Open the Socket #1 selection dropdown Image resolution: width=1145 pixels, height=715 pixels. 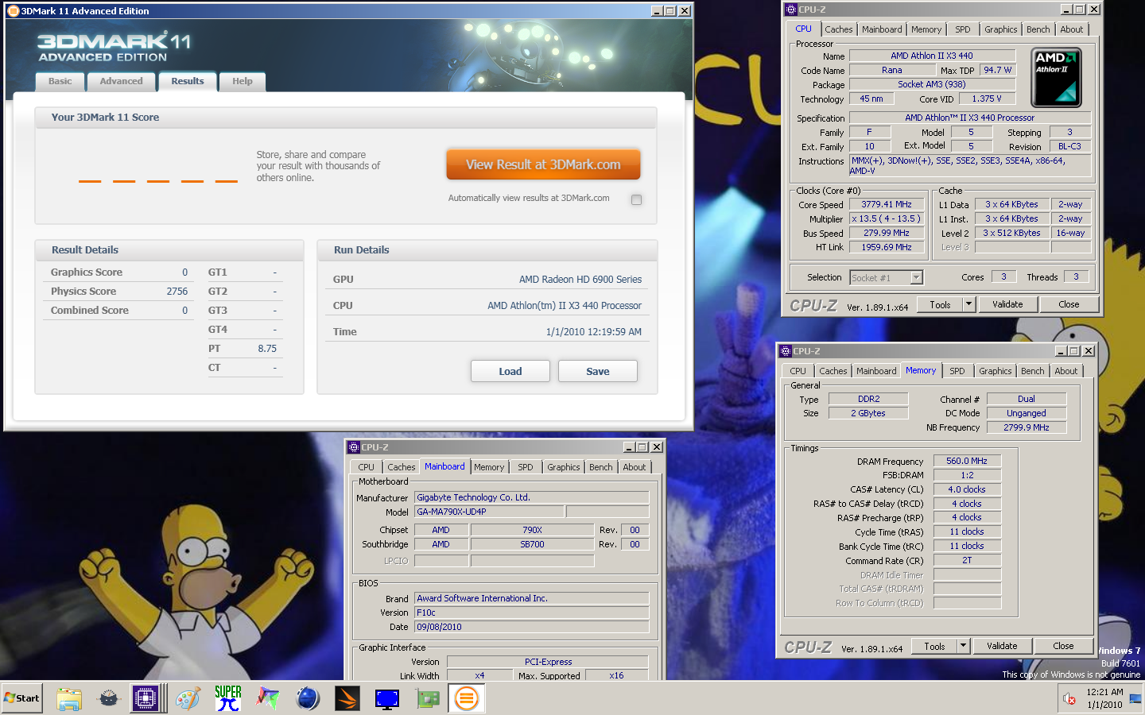pyautogui.click(x=916, y=277)
